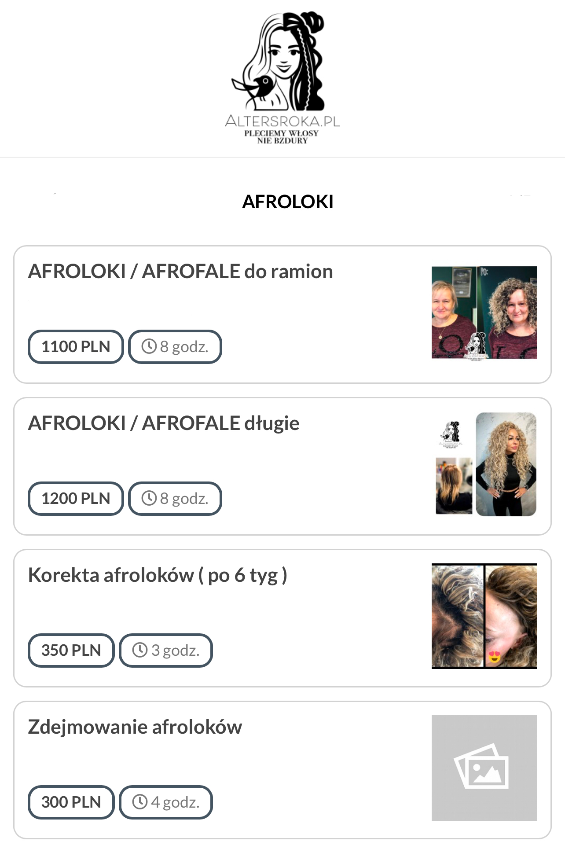Screen dimensions: 565x849
Task: Click the clock icon in 3 godz. badge
Action: click(x=140, y=650)
